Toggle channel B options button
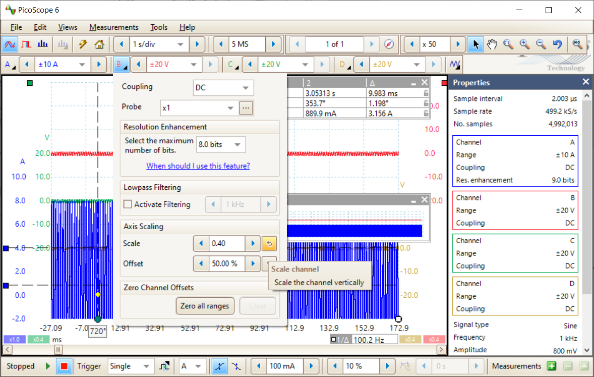 [121, 65]
